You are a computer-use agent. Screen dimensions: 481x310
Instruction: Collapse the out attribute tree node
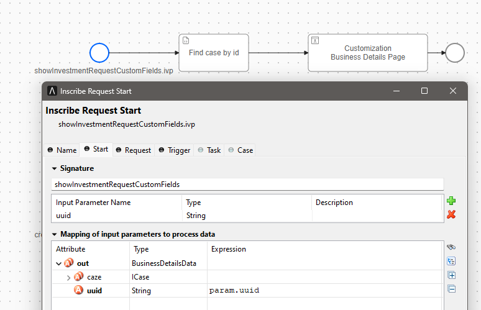tap(59, 263)
